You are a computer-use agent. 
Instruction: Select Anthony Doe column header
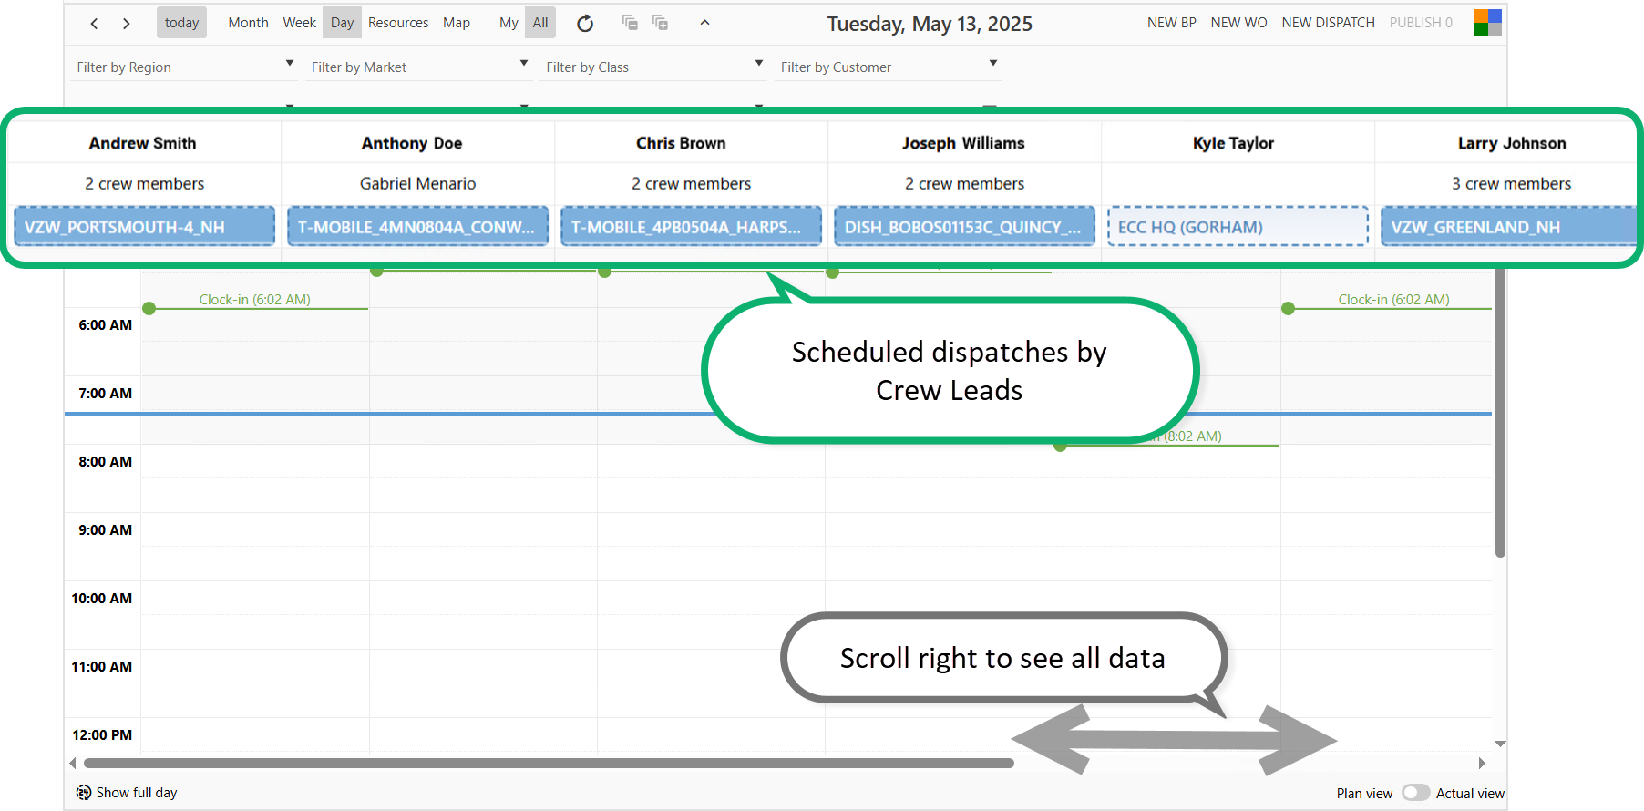(x=412, y=143)
